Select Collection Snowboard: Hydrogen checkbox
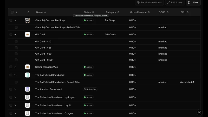208x117 pixels. click(x=11, y=97)
